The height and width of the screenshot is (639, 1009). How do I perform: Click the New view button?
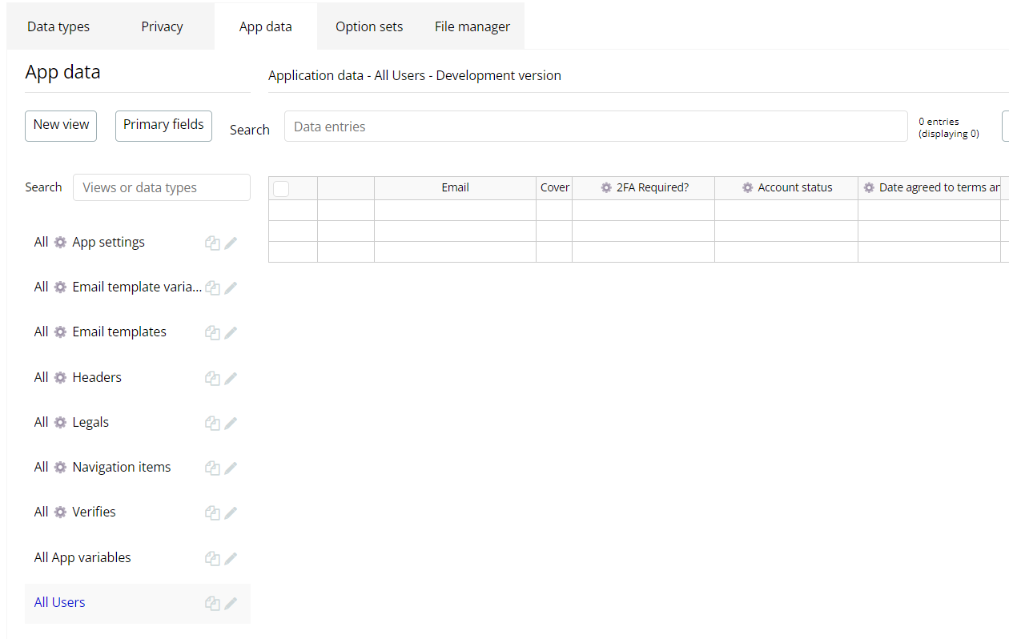click(61, 125)
